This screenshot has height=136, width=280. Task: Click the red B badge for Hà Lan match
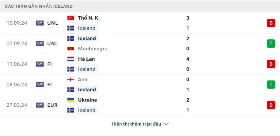tap(271, 64)
